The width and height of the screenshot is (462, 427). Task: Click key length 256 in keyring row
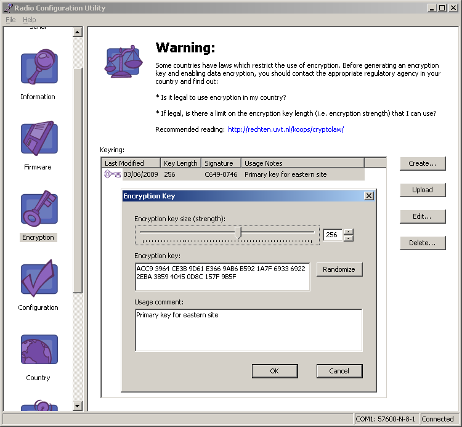170,174
